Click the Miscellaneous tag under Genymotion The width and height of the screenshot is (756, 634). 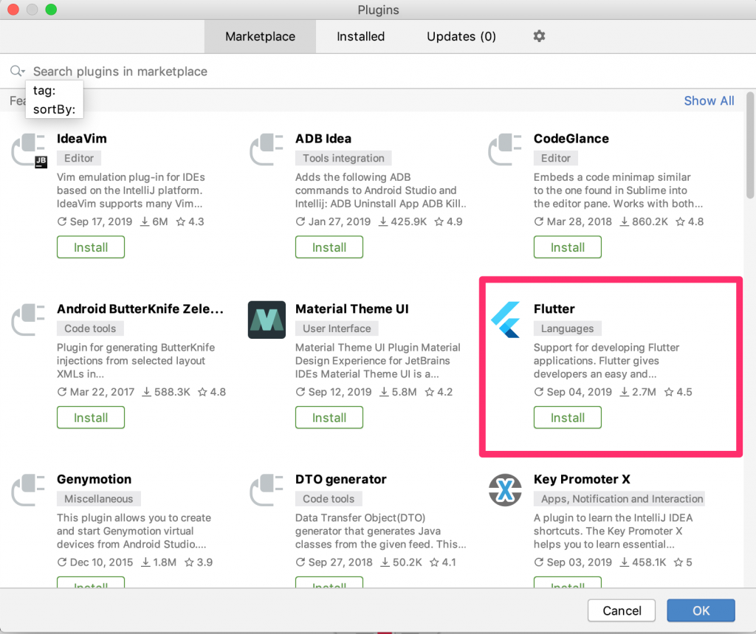pos(99,498)
